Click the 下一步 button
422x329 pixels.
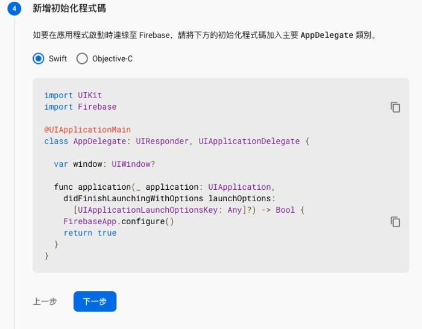click(x=95, y=301)
